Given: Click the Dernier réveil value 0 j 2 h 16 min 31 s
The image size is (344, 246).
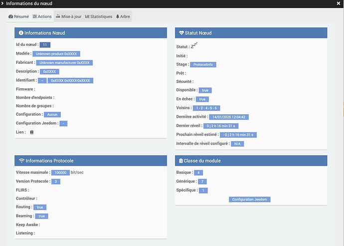Looking at the screenshot, I should (221, 126).
